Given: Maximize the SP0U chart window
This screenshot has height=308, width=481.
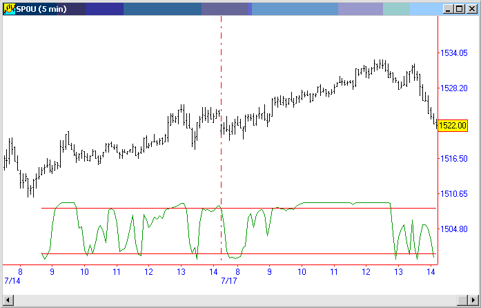Looking at the screenshot, I should [x=460, y=9].
